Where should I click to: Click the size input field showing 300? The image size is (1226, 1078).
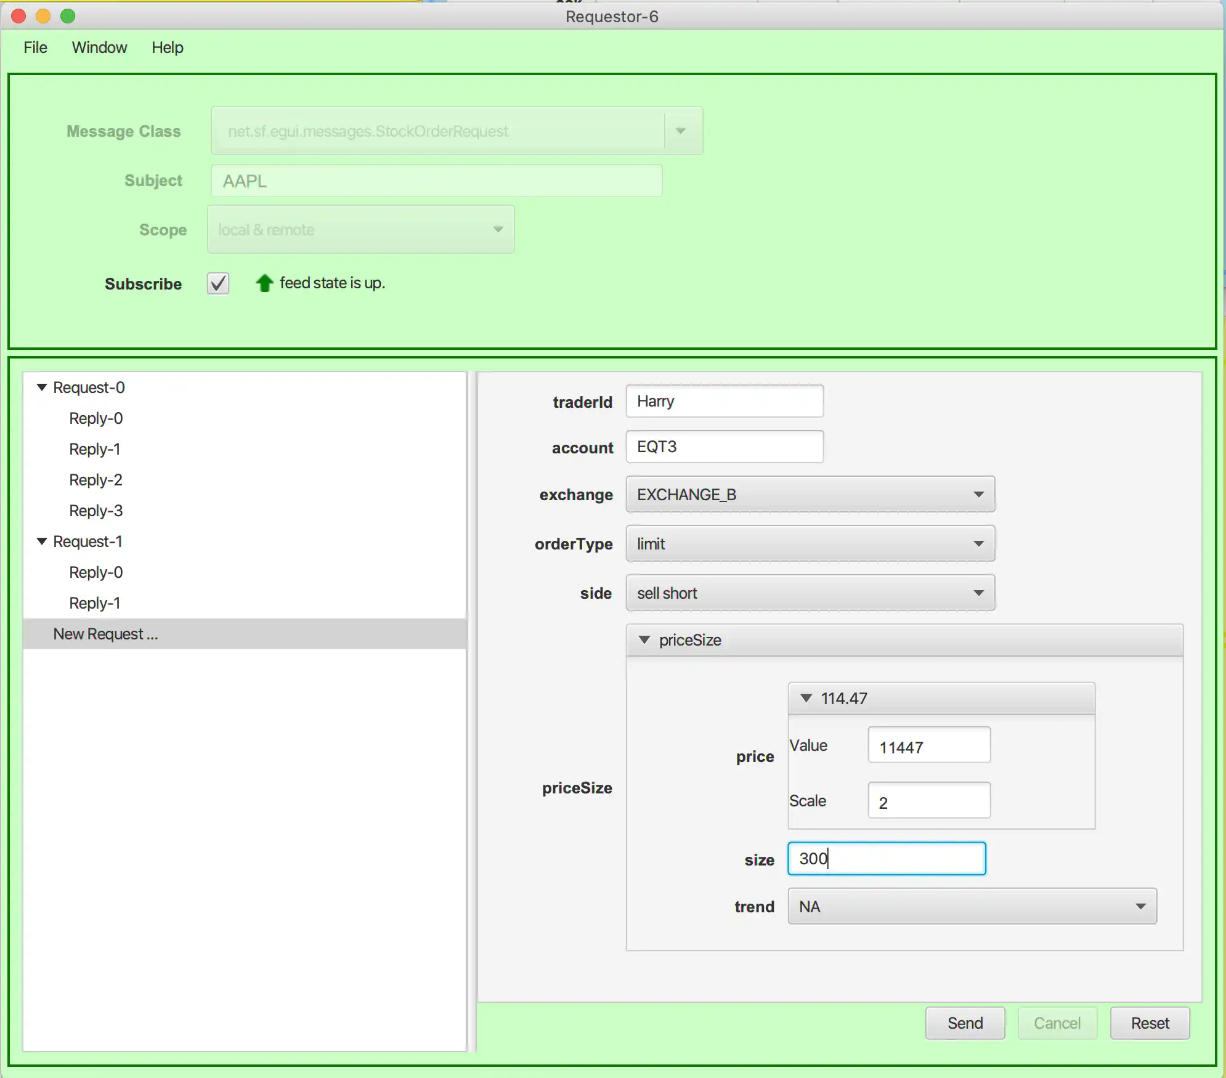point(886,859)
